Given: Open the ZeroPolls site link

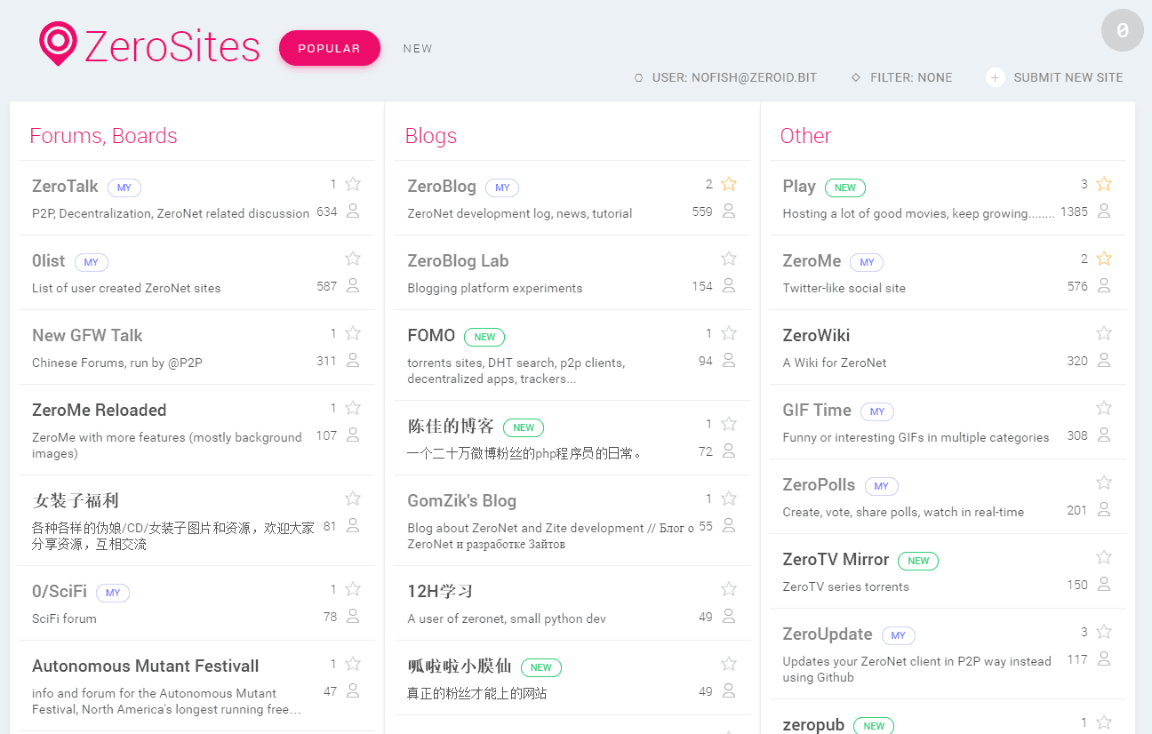Looking at the screenshot, I should [819, 484].
